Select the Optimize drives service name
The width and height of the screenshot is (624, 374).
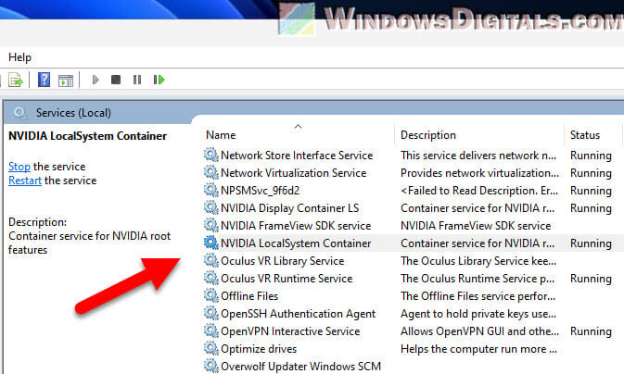pyautogui.click(x=259, y=349)
